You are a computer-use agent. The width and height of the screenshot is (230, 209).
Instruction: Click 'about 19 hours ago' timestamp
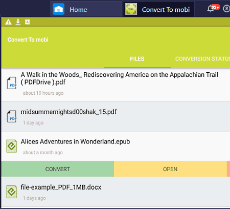click(43, 93)
